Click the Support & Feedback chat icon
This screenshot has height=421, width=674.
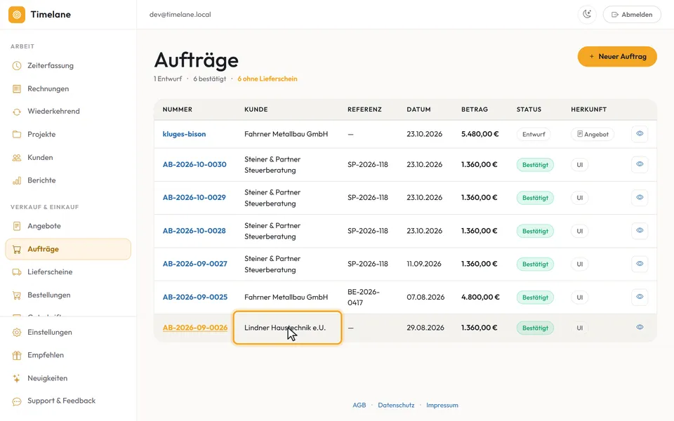click(x=17, y=401)
